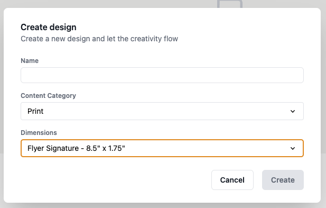This screenshot has height=208, width=326.
Task: Expand the Dimensions size list
Action: coord(162,148)
